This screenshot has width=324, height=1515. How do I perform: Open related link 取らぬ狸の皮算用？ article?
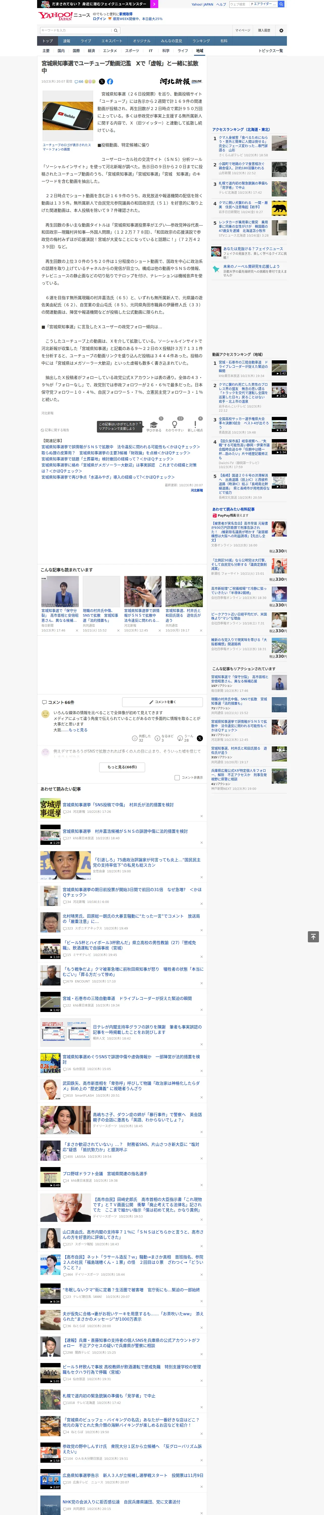(x=116, y=453)
